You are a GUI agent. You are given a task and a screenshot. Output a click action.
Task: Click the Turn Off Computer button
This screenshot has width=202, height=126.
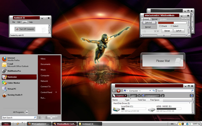pyautogui.click(x=25, y=29)
